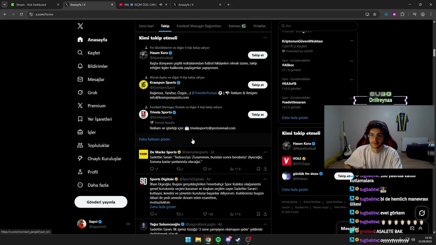
Task: Open account menu dots beside Sapci
Action: point(128,224)
